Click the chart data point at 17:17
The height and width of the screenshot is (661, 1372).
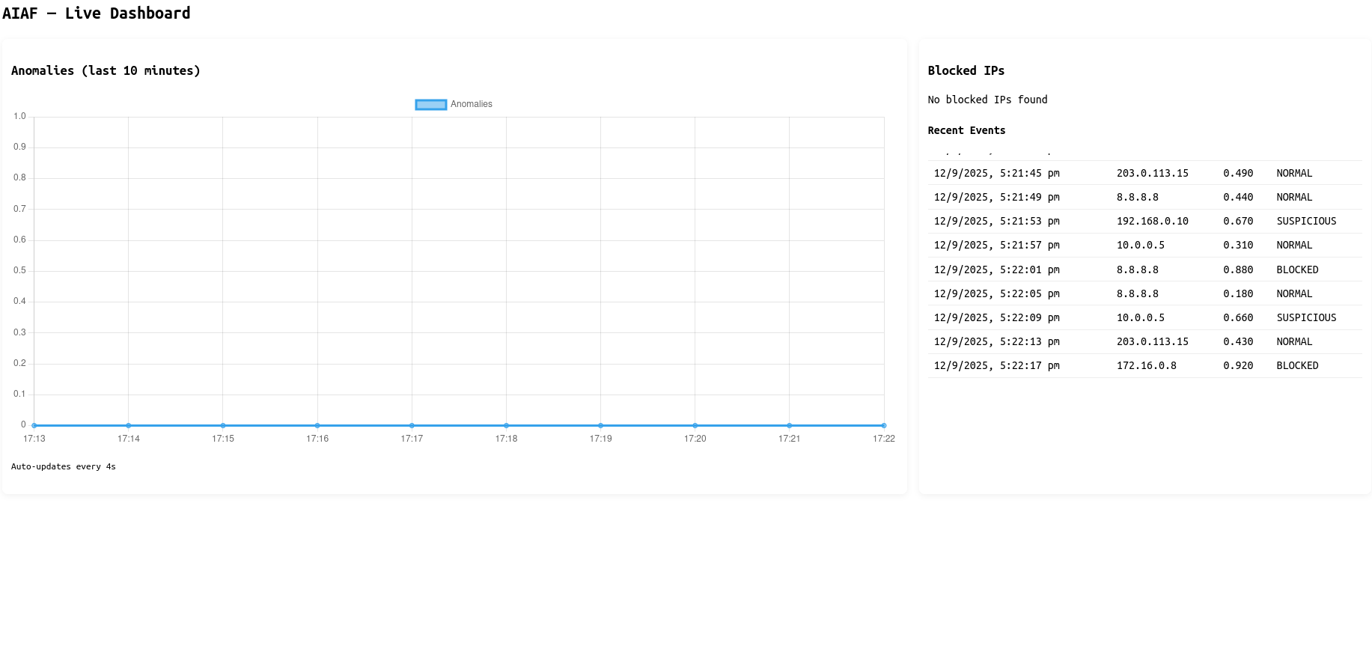(x=412, y=425)
